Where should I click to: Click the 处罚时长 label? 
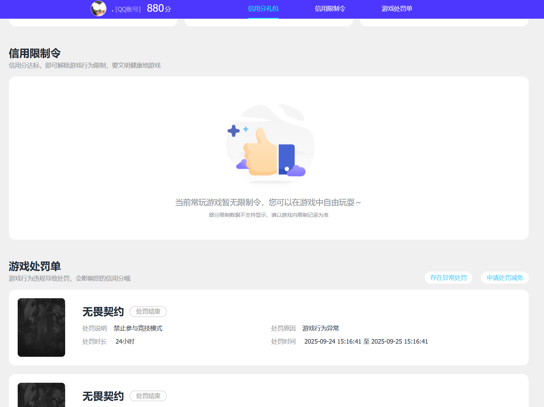[95, 342]
